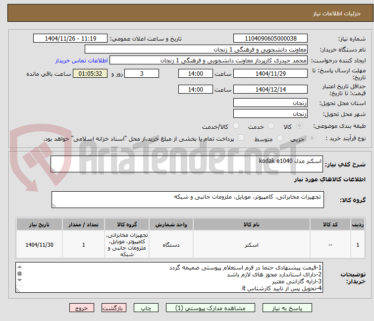This screenshot has height=321, width=374.
Task: Toggle the اسناد خزانه اسلامی payment checkbox
Action: tap(241, 138)
